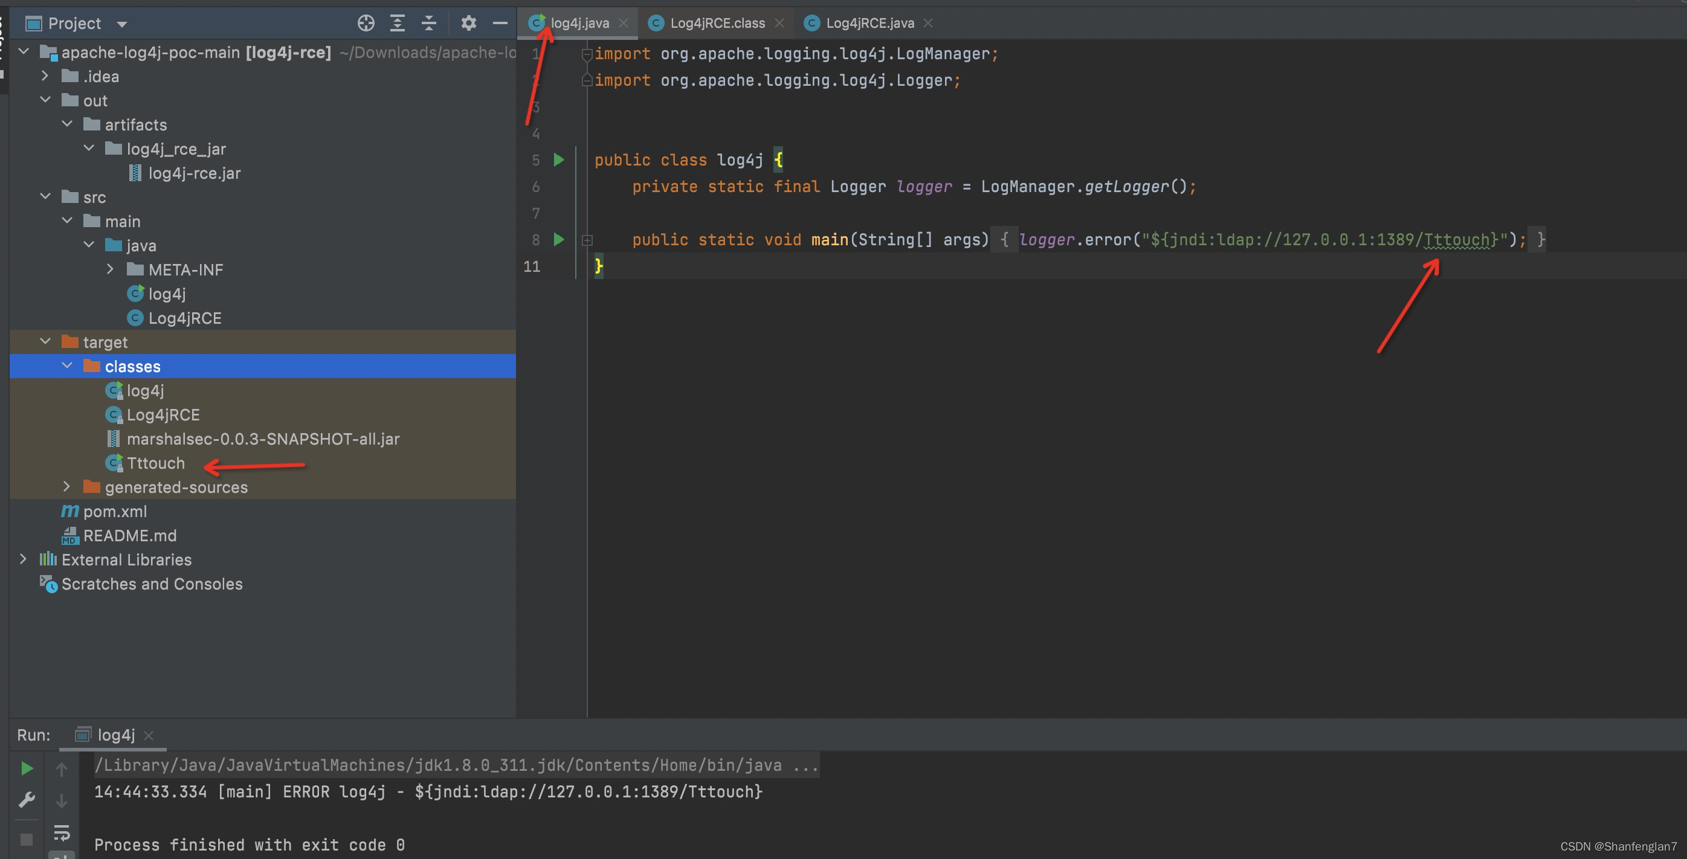Click the Select Opened File locate icon

(366, 23)
